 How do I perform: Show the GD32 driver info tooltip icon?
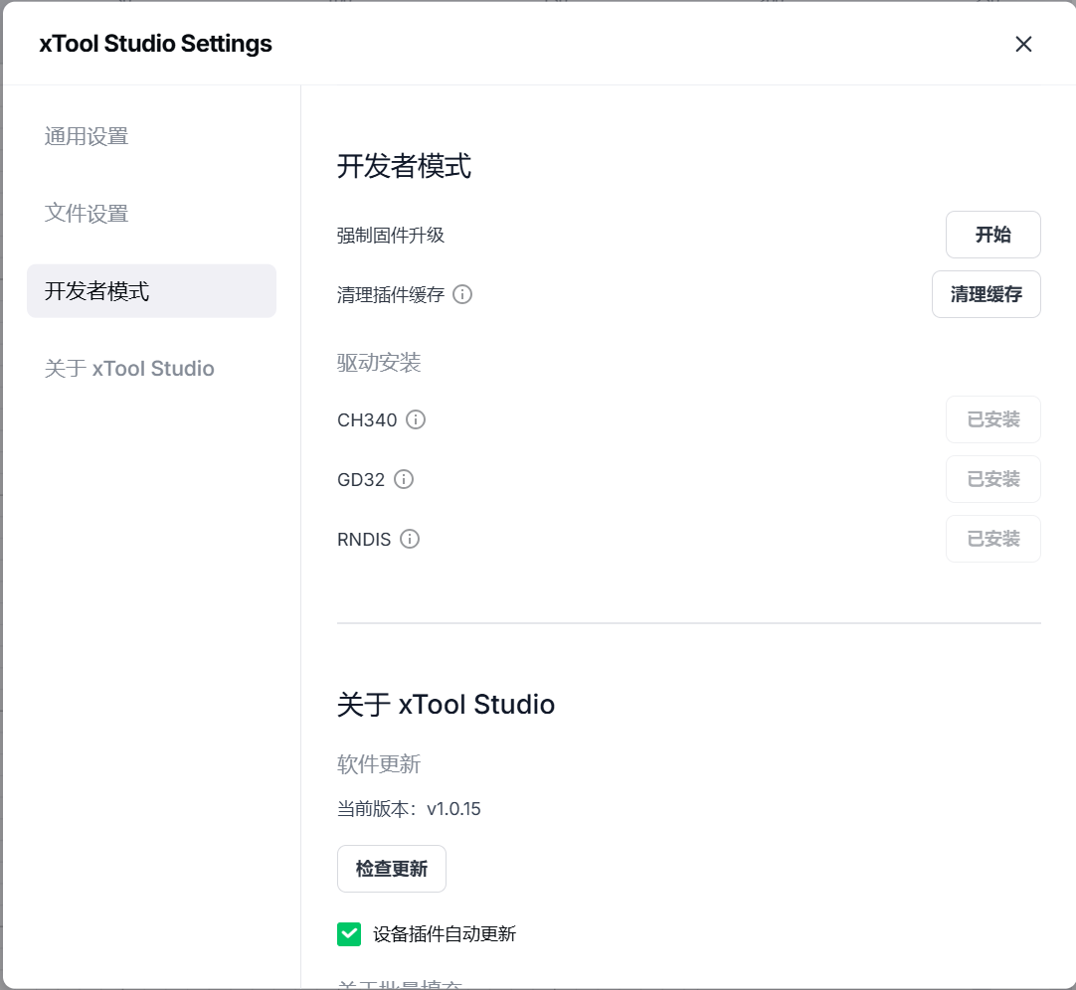[x=404, y=479]
